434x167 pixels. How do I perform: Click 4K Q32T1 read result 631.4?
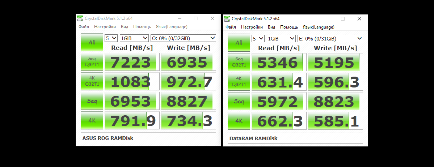coord(279,82)
